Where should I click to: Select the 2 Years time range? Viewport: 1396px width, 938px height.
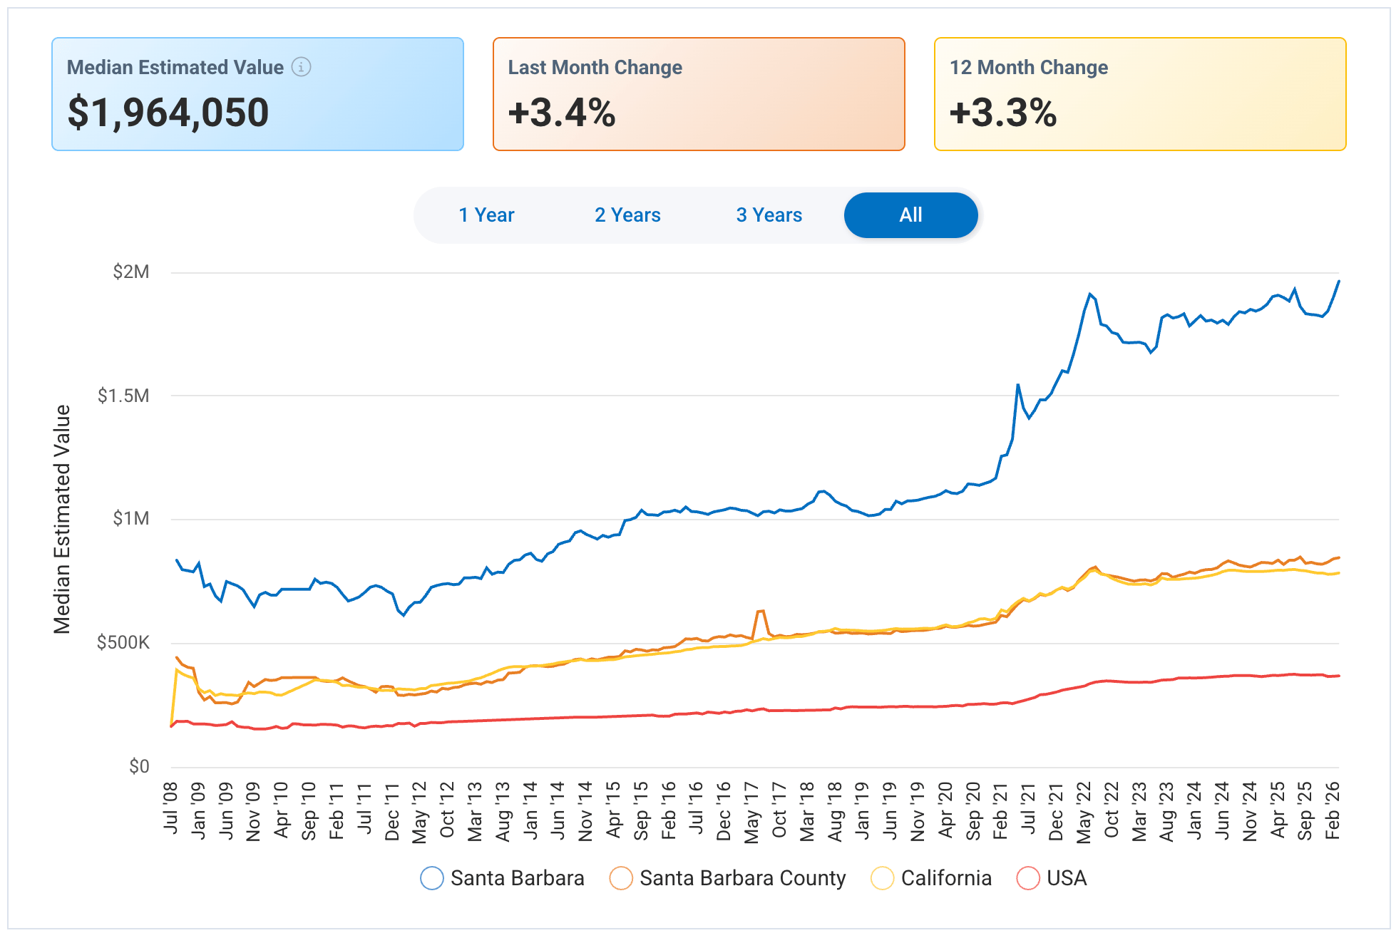point(627,215)
